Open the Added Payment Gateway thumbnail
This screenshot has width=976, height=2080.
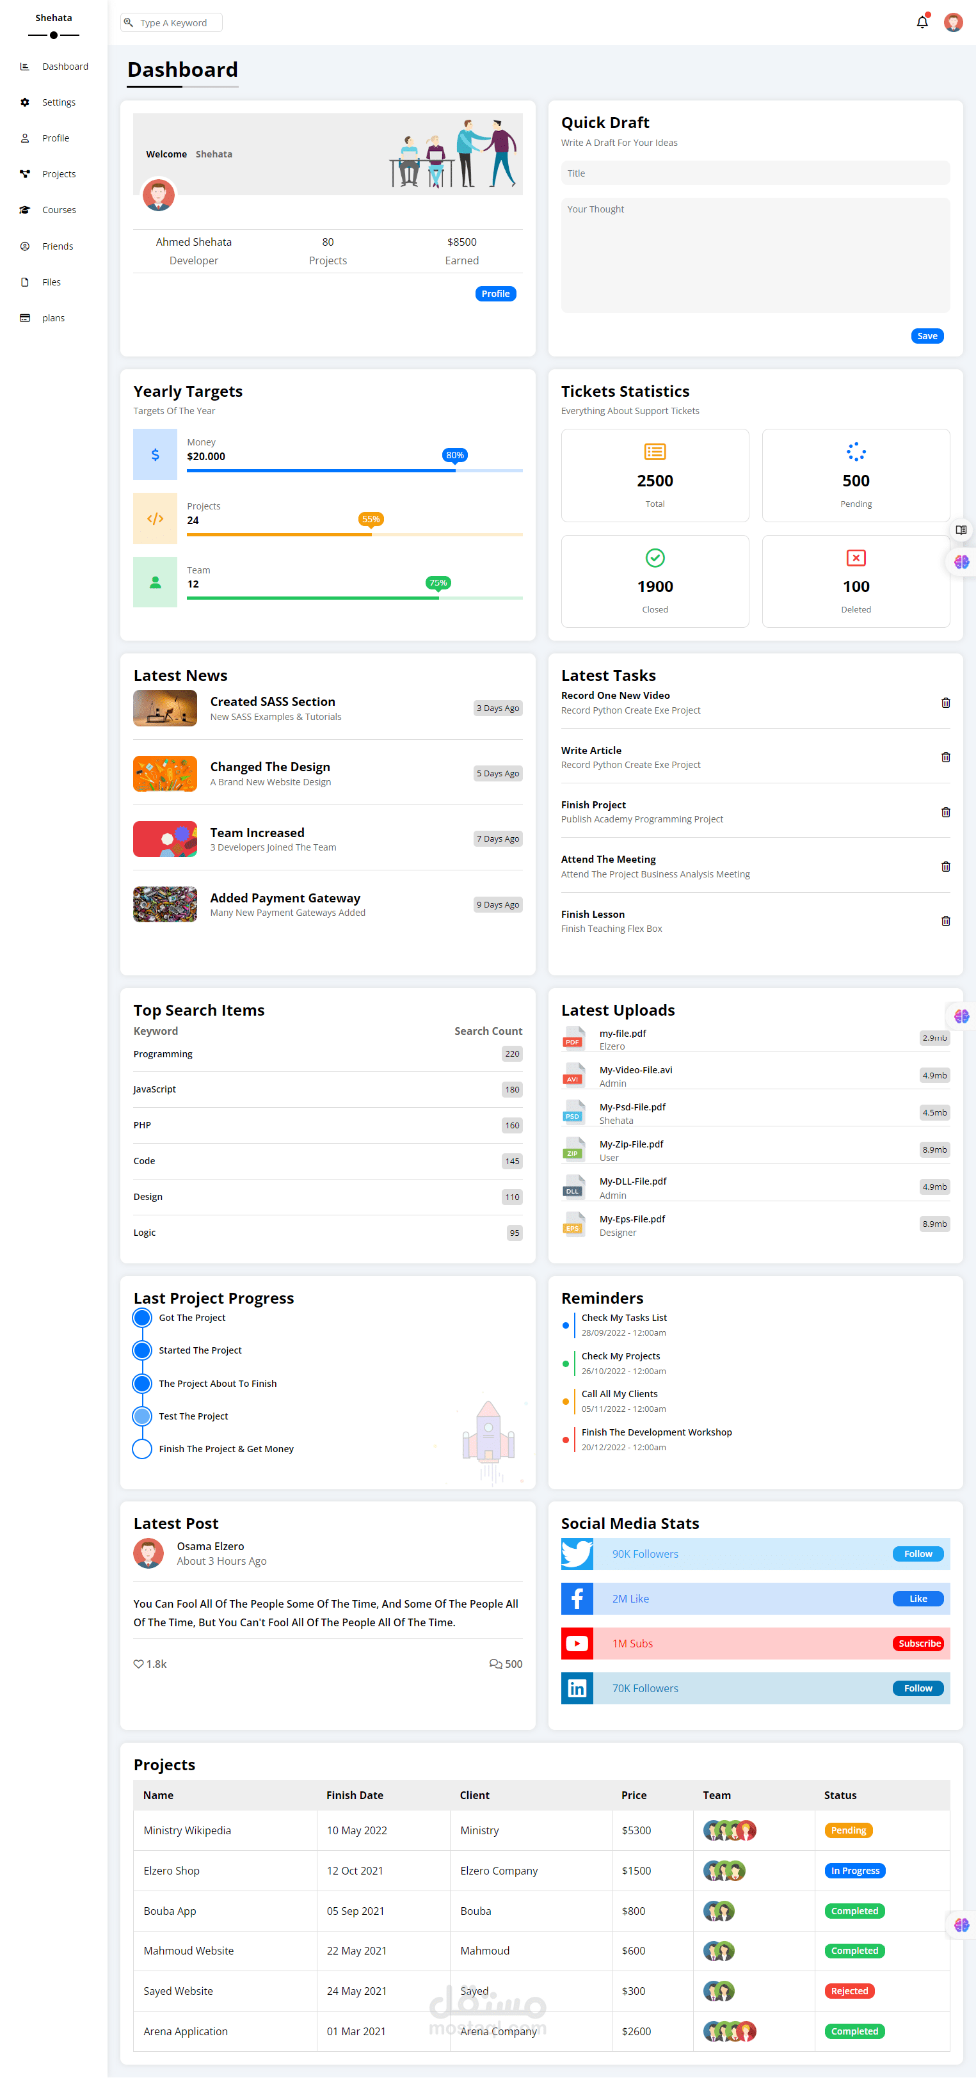point(164,904)
